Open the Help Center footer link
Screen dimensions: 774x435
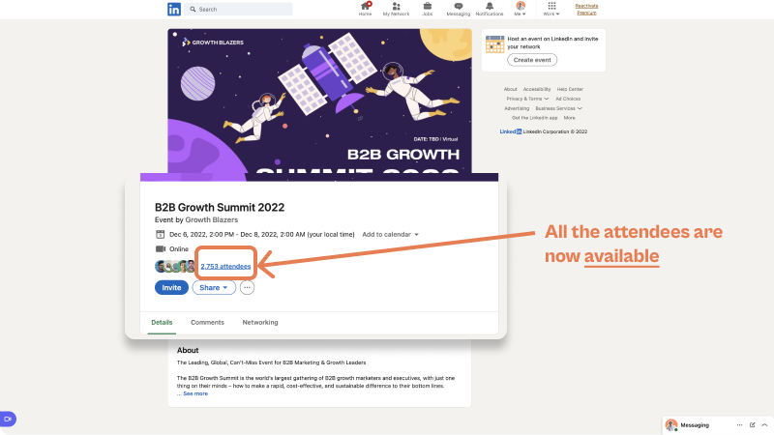pyautogui.click(x=570, y=89)
